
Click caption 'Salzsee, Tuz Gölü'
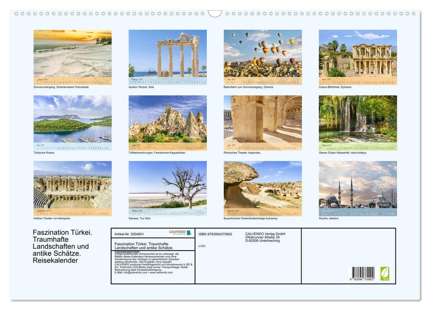pyautogui.click(x=139, y=218)
